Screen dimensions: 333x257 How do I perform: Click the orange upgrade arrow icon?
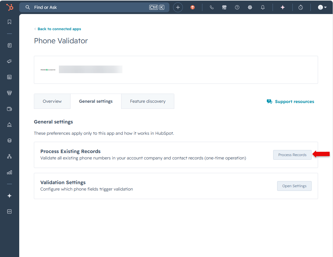[x=192, y=7]
